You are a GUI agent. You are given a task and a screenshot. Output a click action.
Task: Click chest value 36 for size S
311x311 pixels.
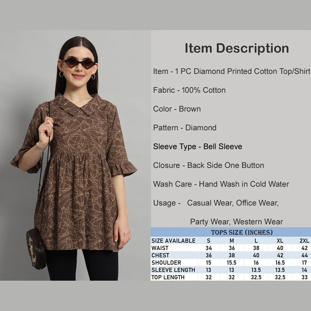point(209,255)
